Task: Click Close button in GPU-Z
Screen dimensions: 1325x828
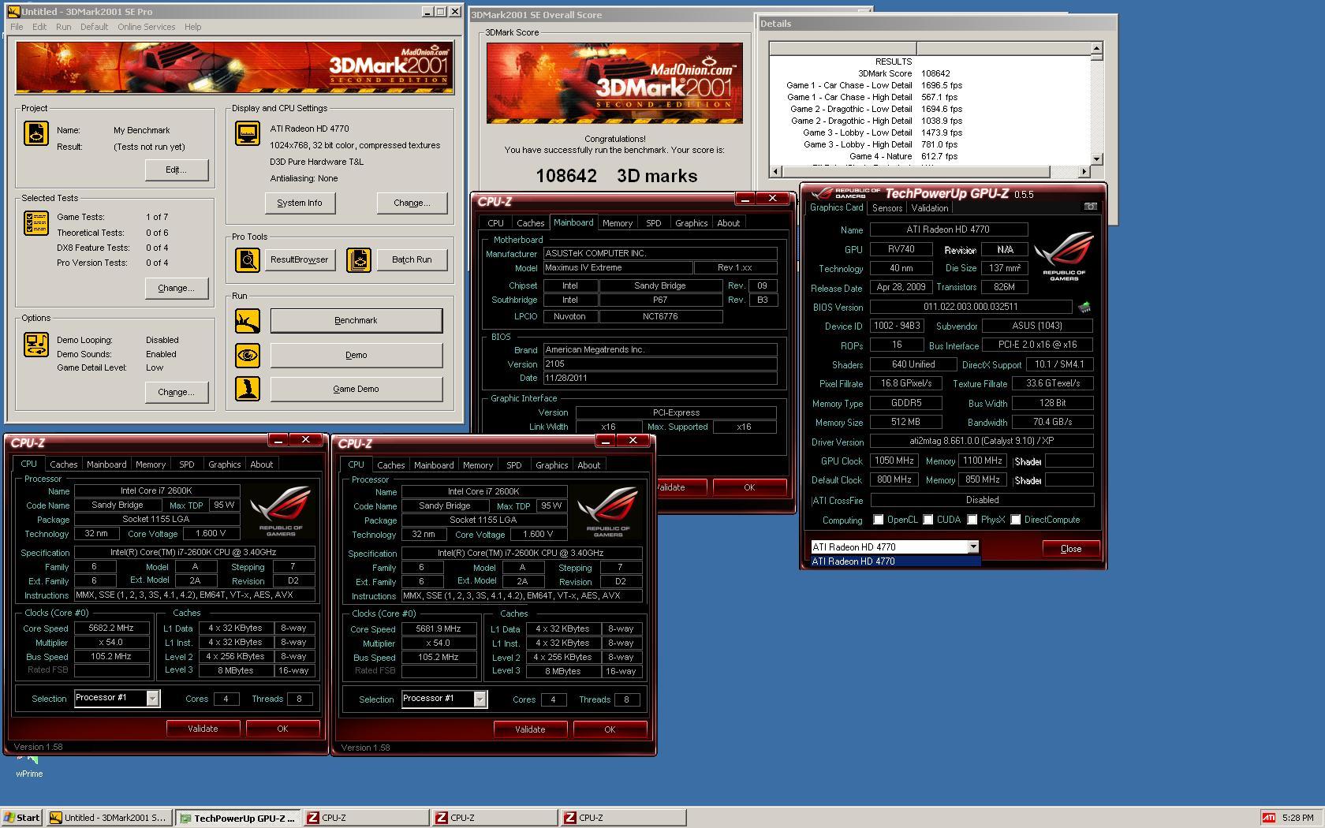Action: pyautogui.click(x=1071, y=549)
